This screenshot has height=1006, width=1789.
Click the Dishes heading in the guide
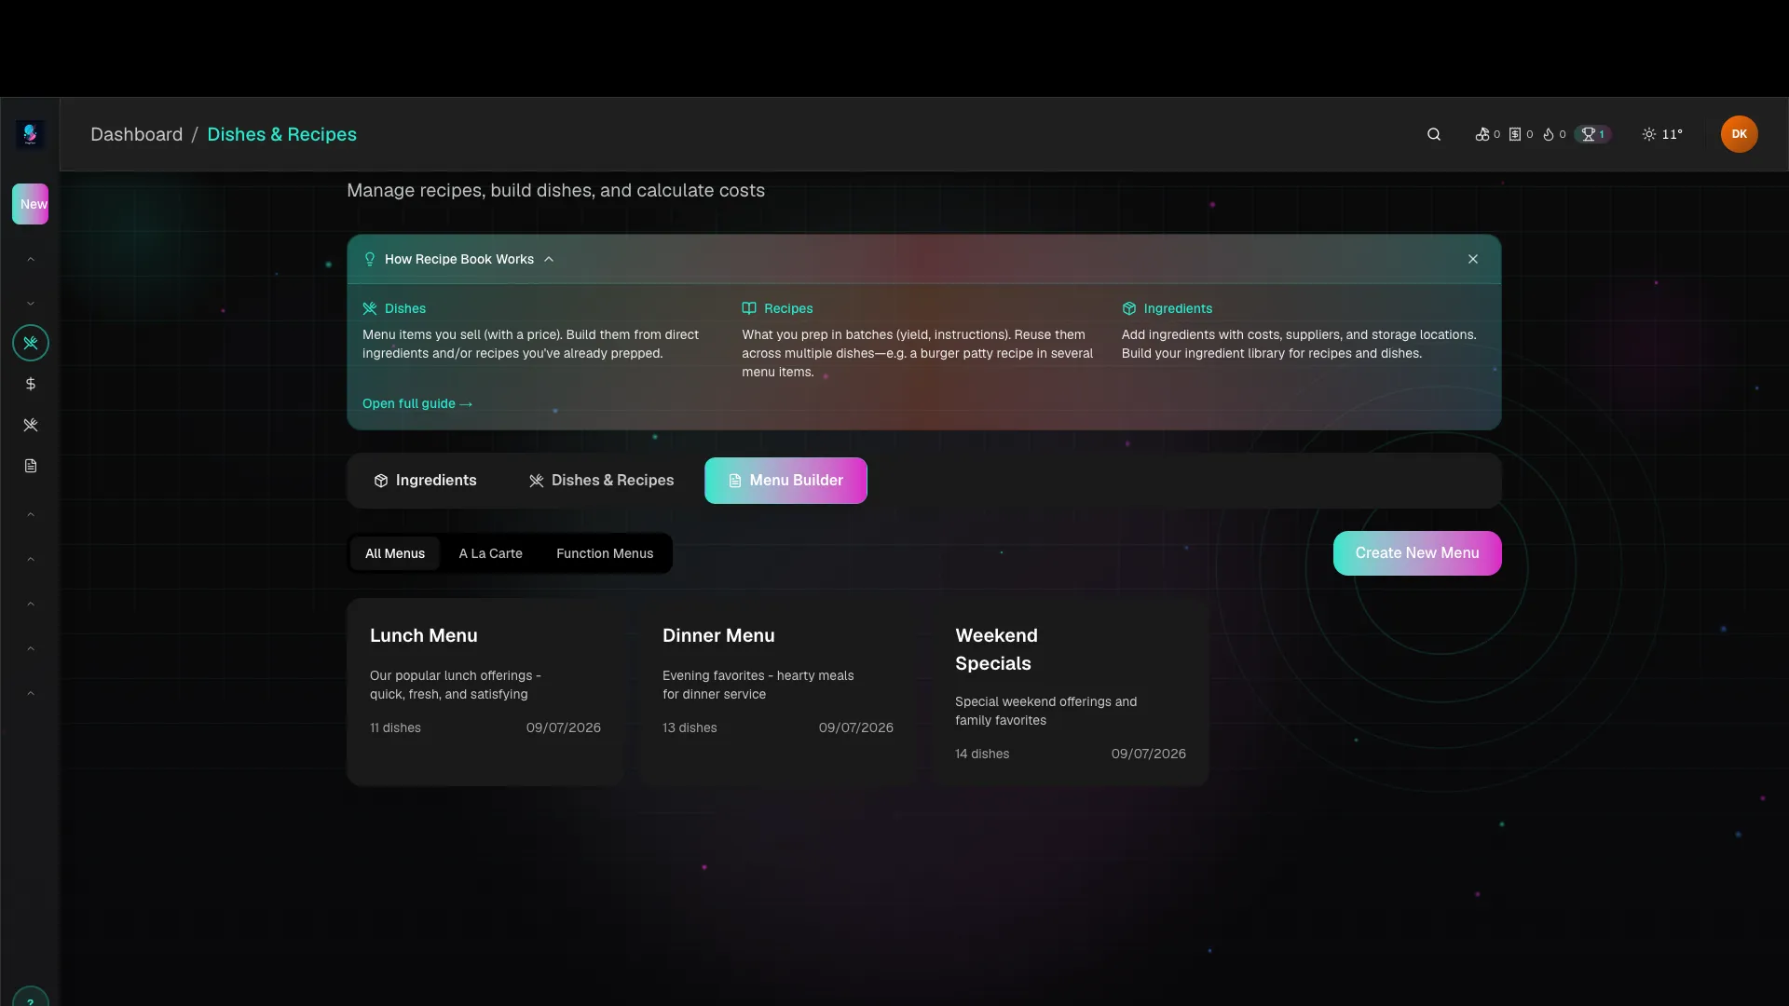point(405,308)
